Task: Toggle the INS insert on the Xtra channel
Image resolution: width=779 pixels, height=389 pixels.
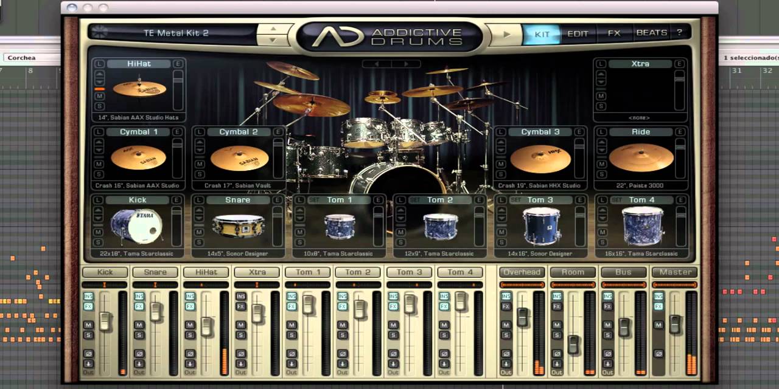Action: click(x=240, y=297)
